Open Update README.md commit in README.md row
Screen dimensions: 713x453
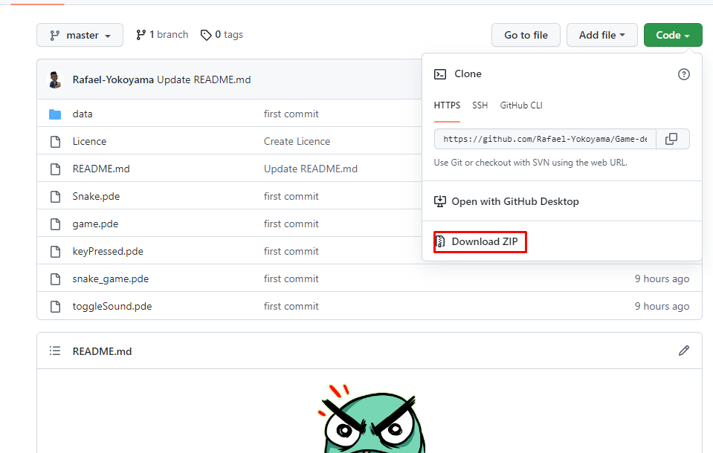coord(311,169)
